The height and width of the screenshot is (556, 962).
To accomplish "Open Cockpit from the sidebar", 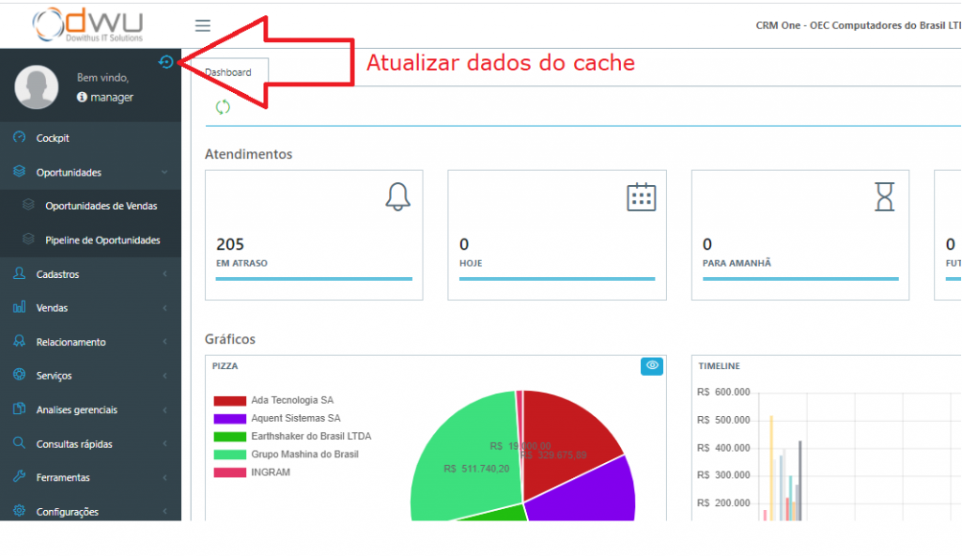I will [53, 138].
